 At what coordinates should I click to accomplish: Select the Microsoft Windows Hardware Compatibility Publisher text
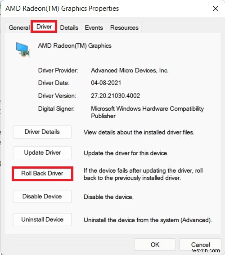pos(147,112)
